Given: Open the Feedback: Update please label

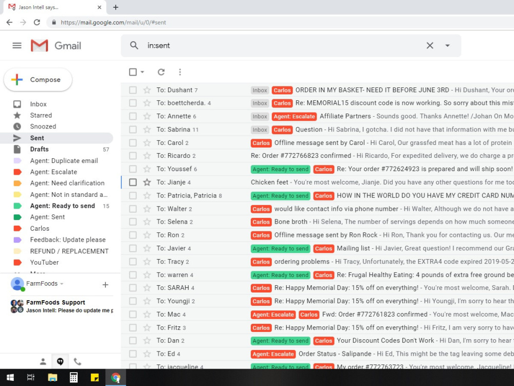Looking at the screenshot, I should coord(68,240).
